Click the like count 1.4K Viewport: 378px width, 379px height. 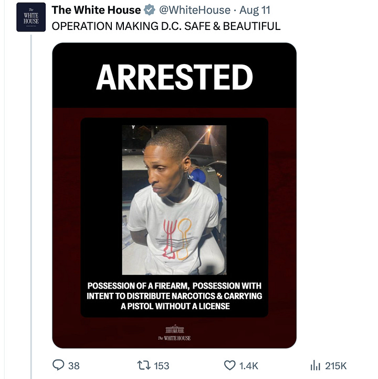coord(249,366)
